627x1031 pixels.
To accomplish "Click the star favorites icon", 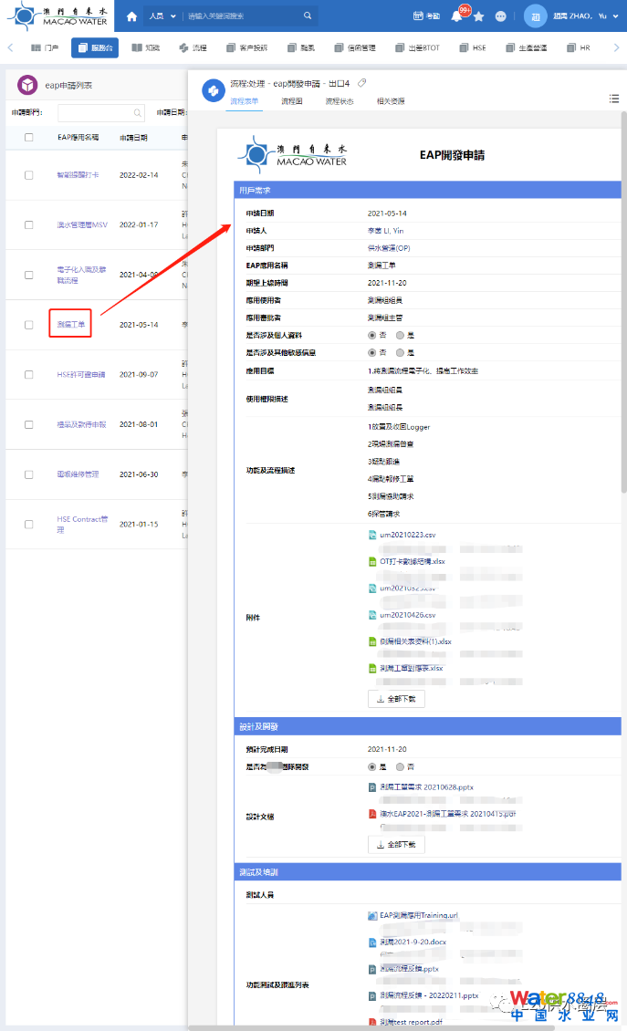I will pyautogui.click(x=478, y=16).
